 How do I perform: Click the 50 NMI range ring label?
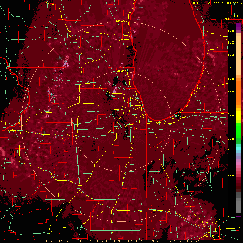[121, 71]
